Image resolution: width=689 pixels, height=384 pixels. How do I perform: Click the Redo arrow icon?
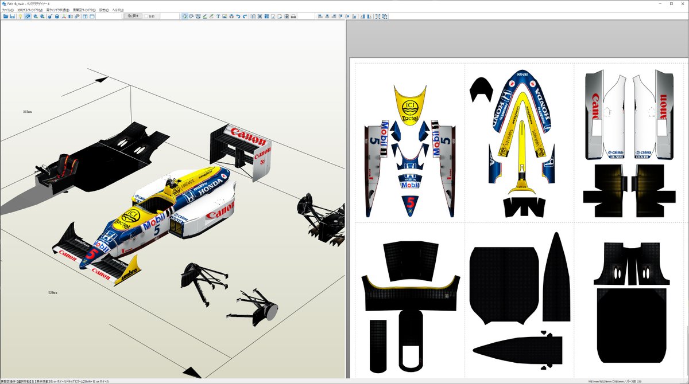tap(245, 17)
